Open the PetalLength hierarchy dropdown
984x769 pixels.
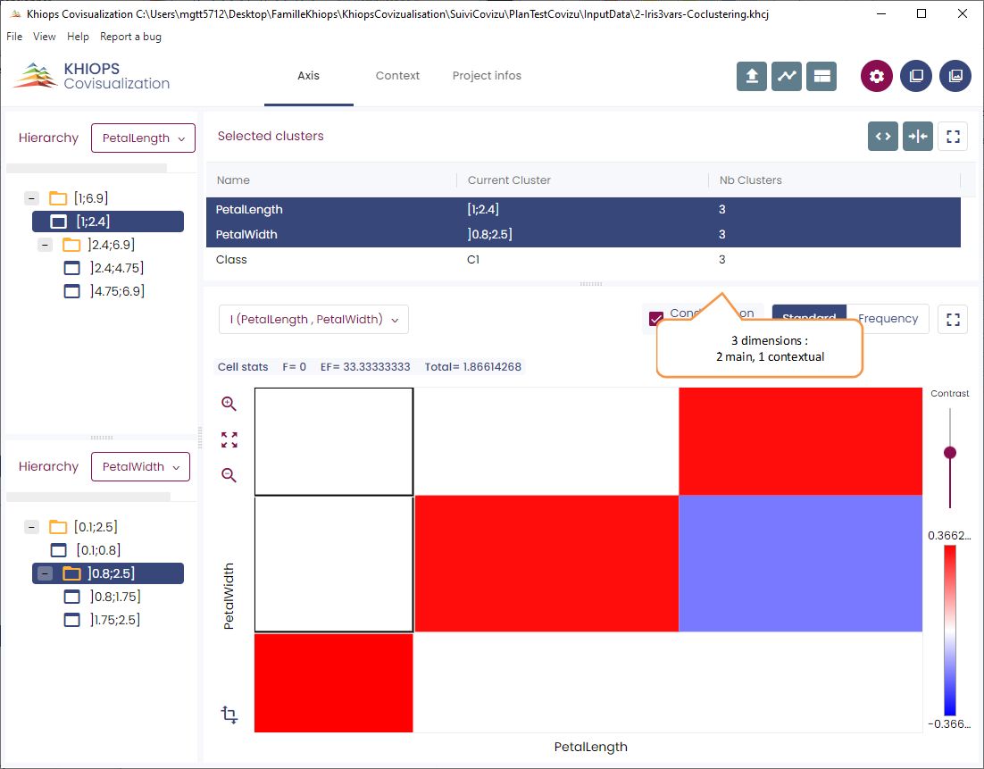click(x=143, y=138)
